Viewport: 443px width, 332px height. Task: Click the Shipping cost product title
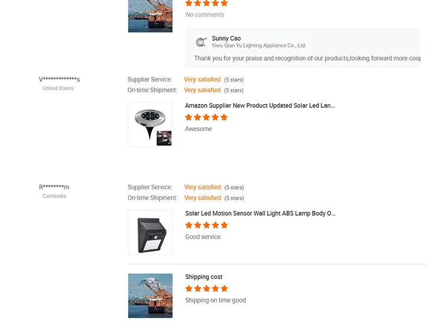pos(204,277)
